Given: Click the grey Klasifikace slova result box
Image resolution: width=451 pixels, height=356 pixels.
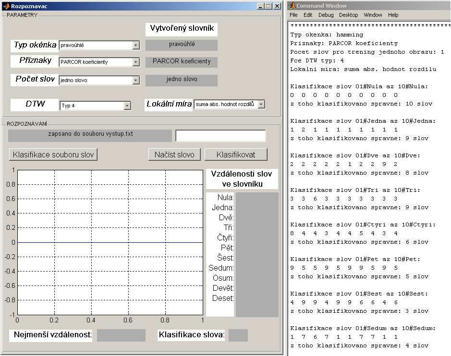Looking at the screenshot, I should [238, 335].
